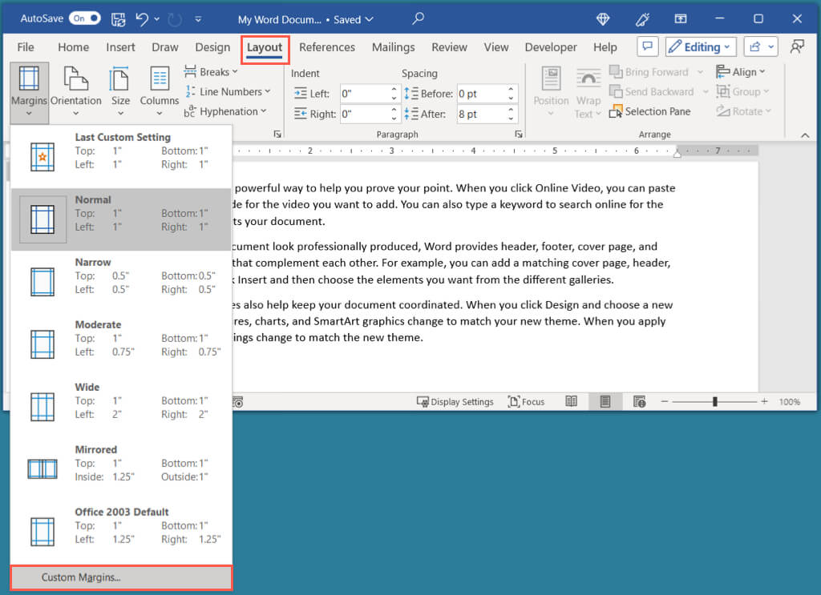Viewport: 821px width, 595px height.
Task: Enable Focus mode in status bar
Action: (x=526, y=401)
